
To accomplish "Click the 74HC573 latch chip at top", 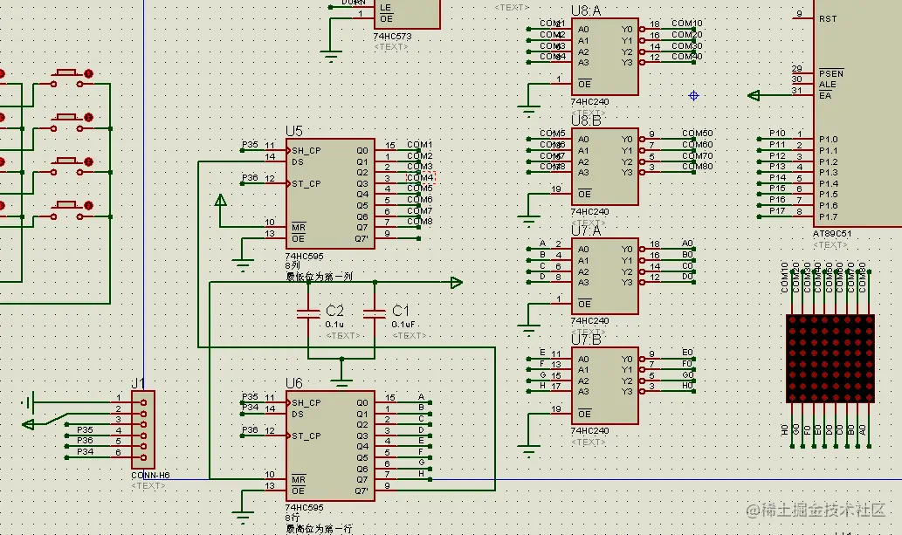I will pyautogui.click(x=407, y=14).
